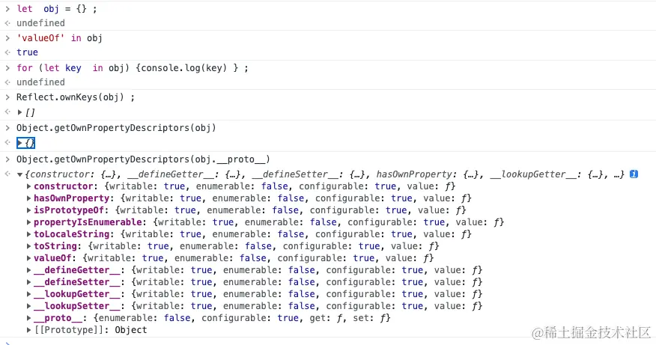Expand the __defineGetter__ descriptor row
This screenshot has height=345, width=656.
[x=29, y=270]
